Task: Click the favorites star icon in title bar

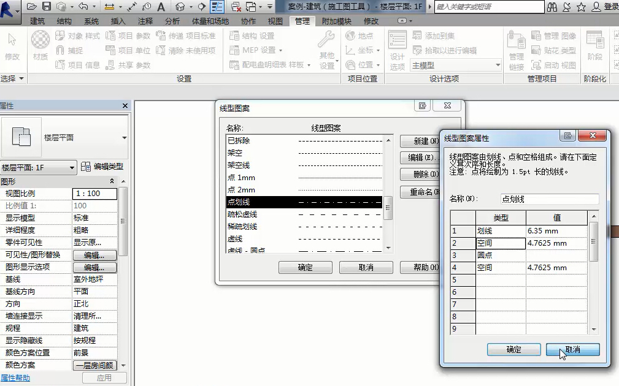Action: pyautogui.click(x=581, y=7)
